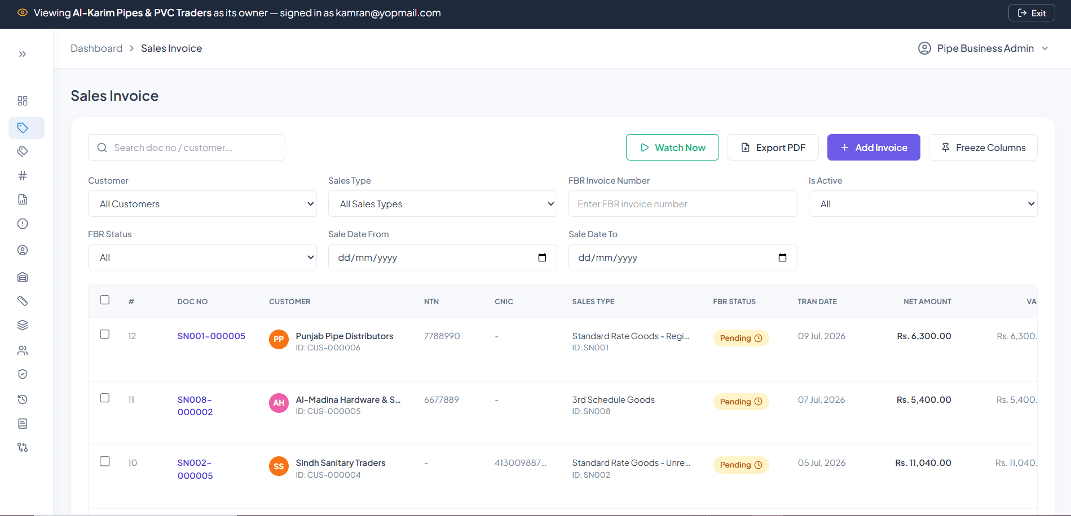
Task: Check the row 10 invoice checkbox
Action: [105, 461]
